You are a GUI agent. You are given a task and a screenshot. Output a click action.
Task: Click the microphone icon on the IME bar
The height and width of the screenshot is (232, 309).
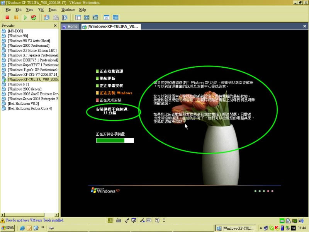127,220
